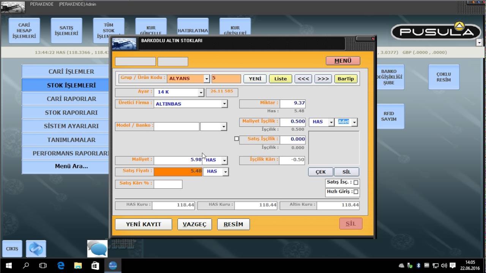Open dropdown arrow below Pusula logo
486x273 pixels.
coord(480,43)
